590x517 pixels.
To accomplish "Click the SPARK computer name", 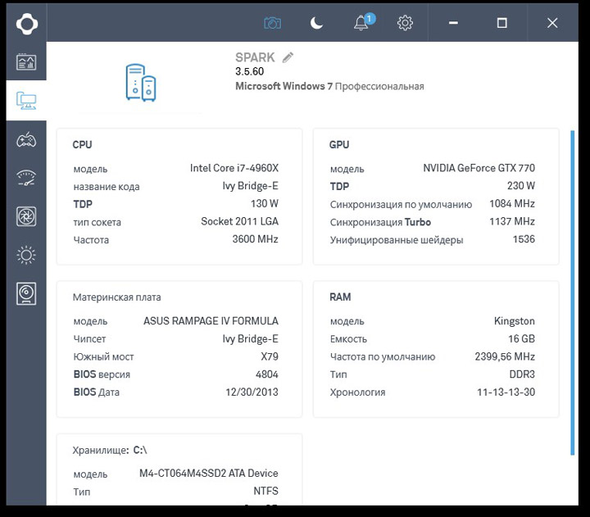I will tap(255, 57).
